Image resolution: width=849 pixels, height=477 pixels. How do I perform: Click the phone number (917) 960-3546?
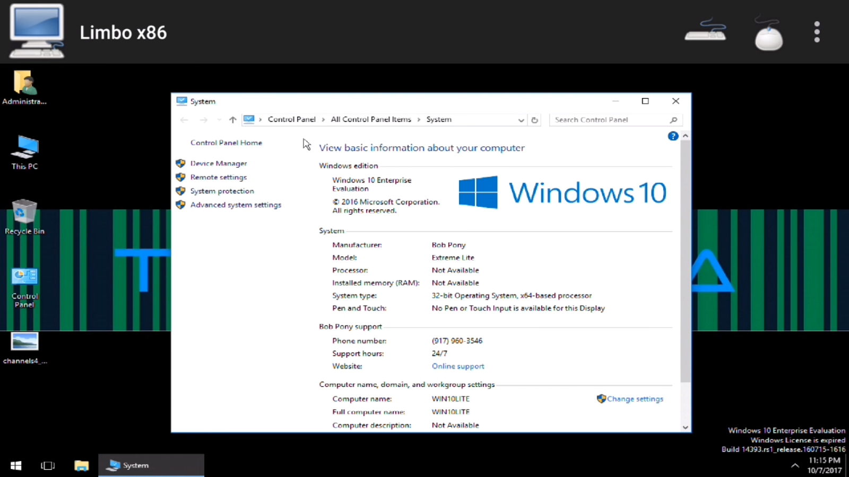pyautogui.click(x=457, y=341)
